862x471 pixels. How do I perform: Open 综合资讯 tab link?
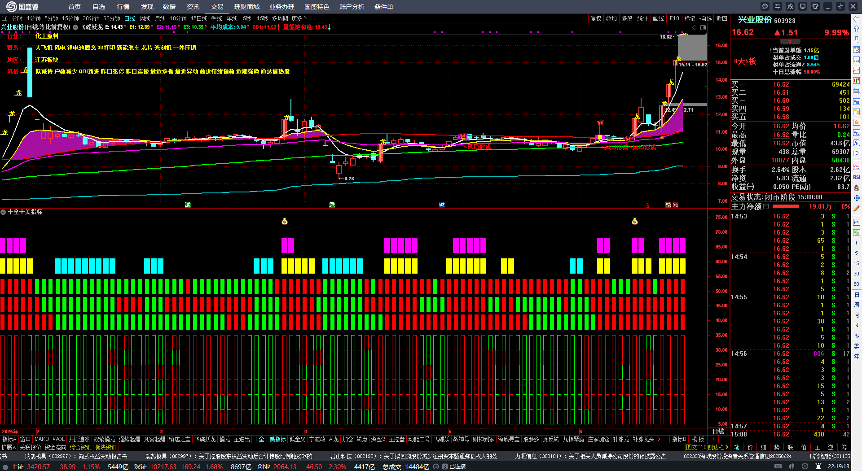(x=80, y=447)
